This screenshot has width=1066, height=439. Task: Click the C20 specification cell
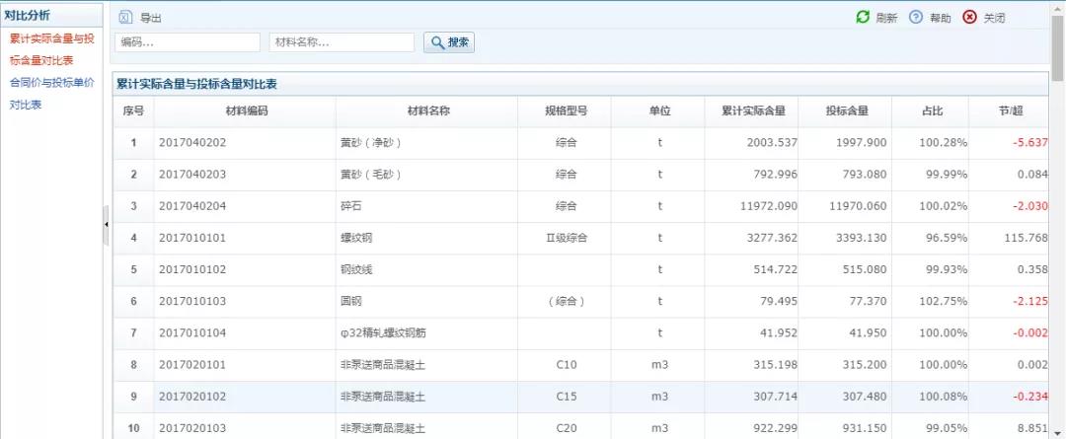567,428
